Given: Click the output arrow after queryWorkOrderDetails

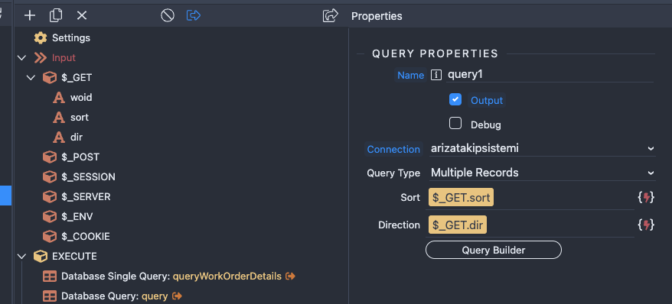Looking at the screenshot, I should 290,277.
